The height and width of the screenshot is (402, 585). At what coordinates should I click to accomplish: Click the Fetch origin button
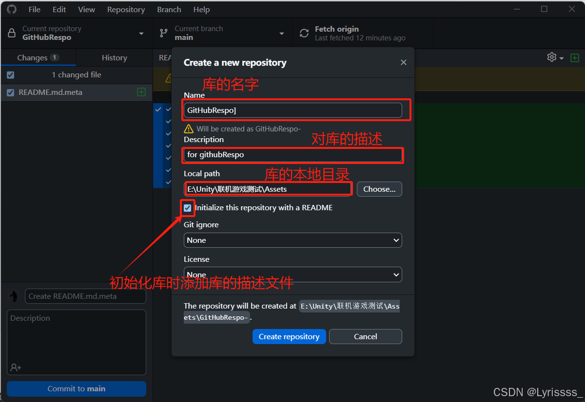363,33
